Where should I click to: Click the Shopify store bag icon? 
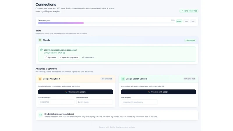click(x=40, y=40)
